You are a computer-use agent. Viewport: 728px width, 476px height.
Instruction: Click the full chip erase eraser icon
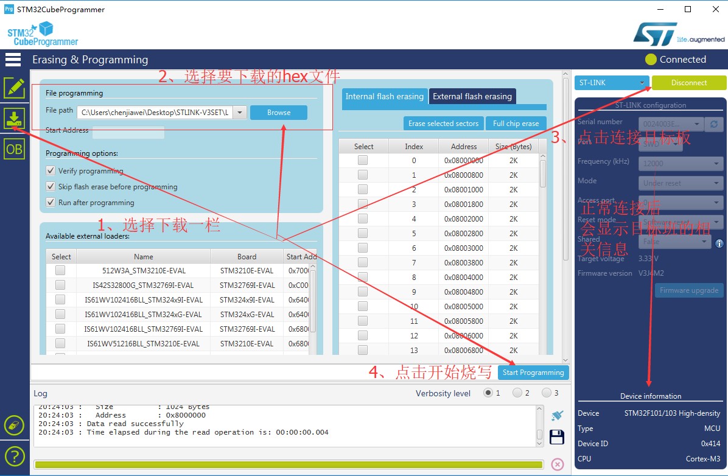tap(15, 425)
